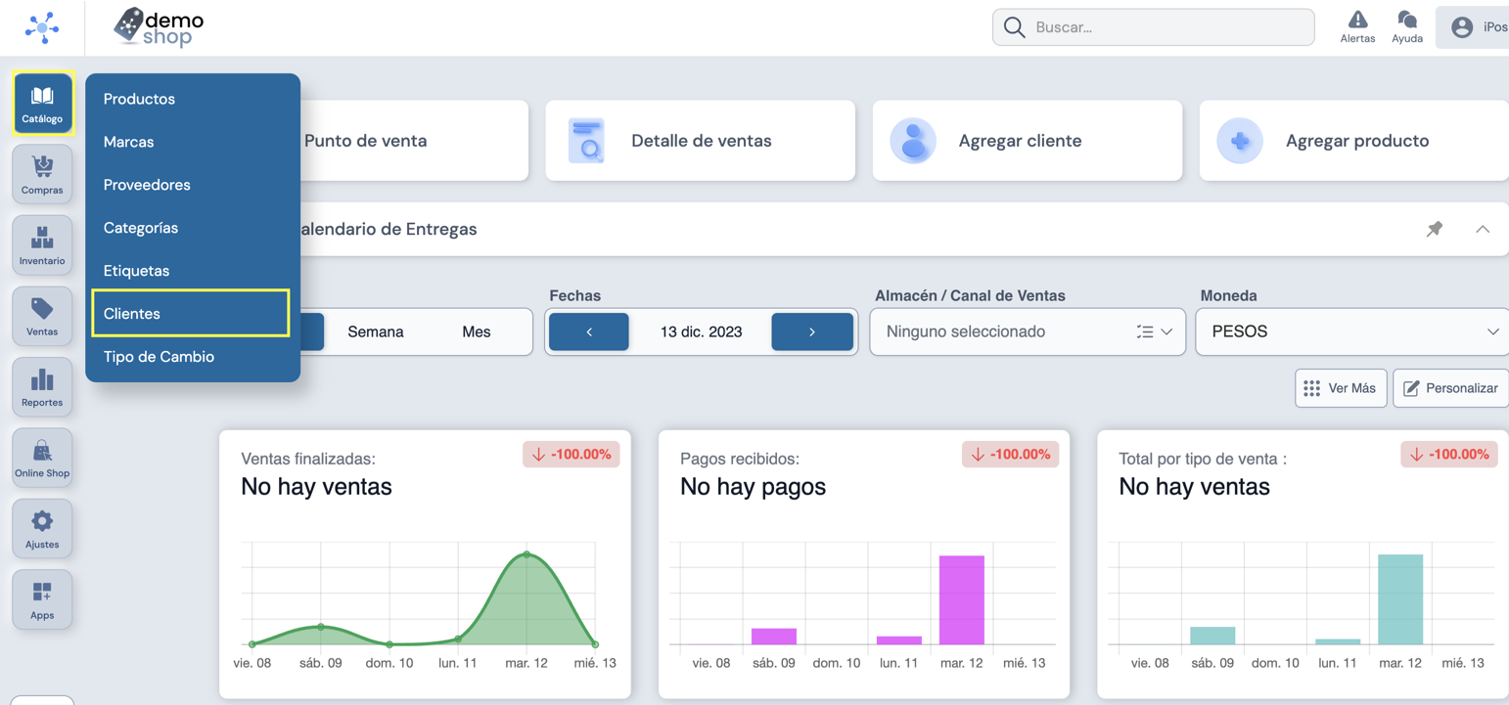Click the Personalizar button

coord(1451,388)
